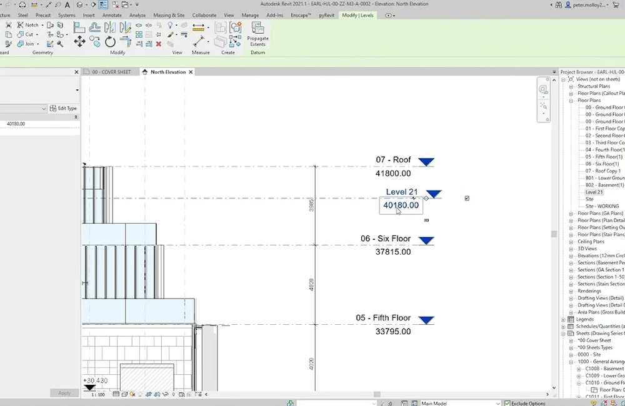
Task: Toggle Thin Lines in quick access toolbar
Action: coord(103,5)
